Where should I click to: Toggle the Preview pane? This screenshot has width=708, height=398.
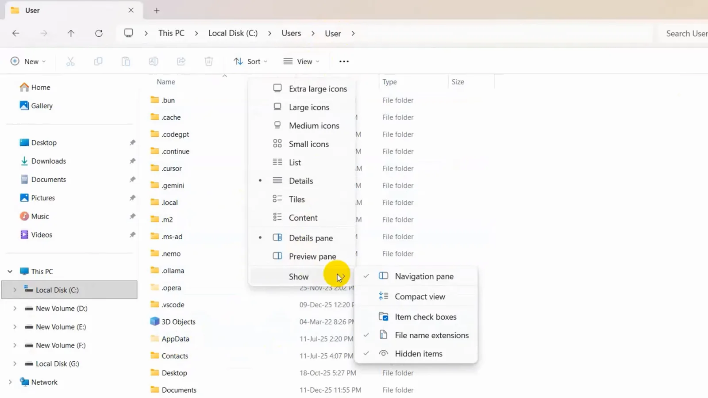(302, 256)
